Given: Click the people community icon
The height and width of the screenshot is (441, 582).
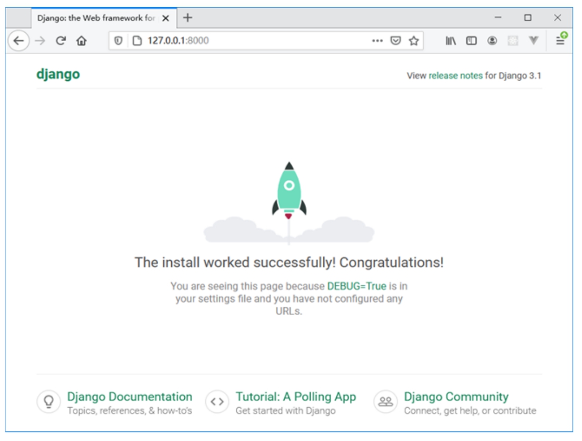Looking at the screenshot, I should (386, 401).
